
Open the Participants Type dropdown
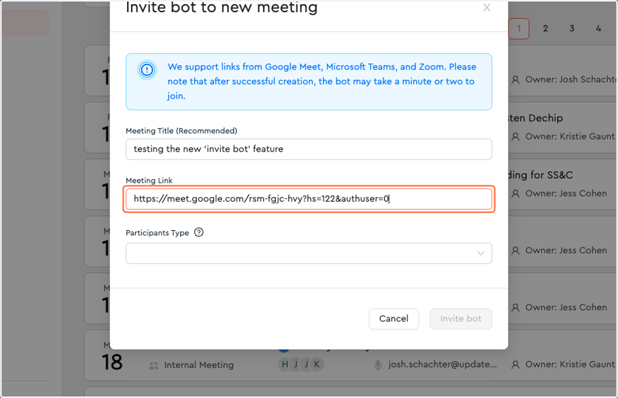[308, 254]
